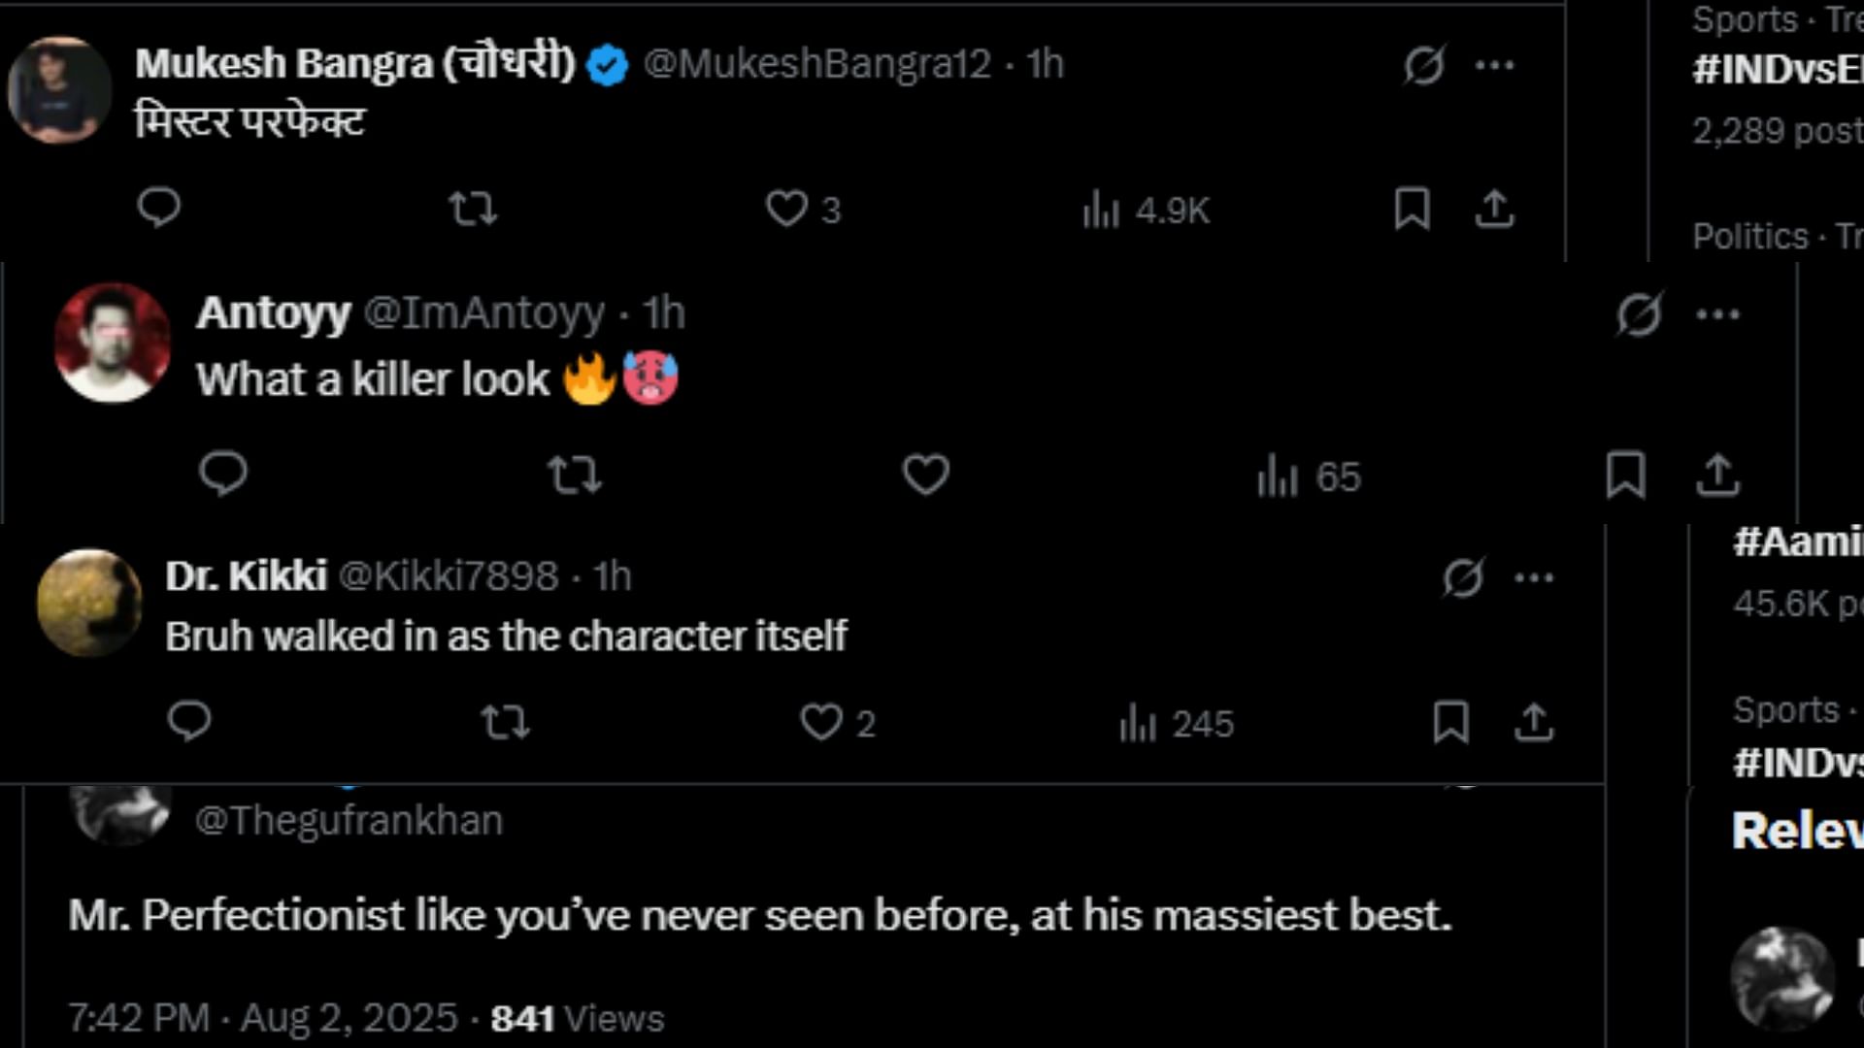Open the #INDvsE trending topic with 2,289 posts

pyautogui.click(x=1777, y=70)
